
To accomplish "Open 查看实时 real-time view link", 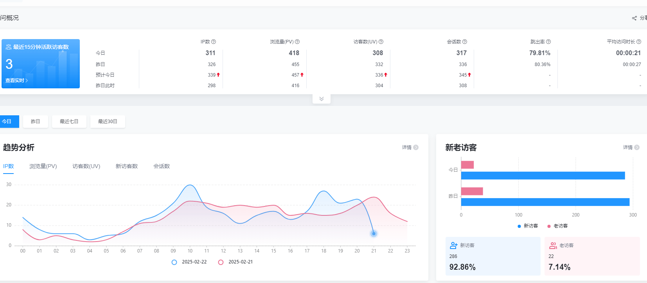I will [x=16, y=81].
